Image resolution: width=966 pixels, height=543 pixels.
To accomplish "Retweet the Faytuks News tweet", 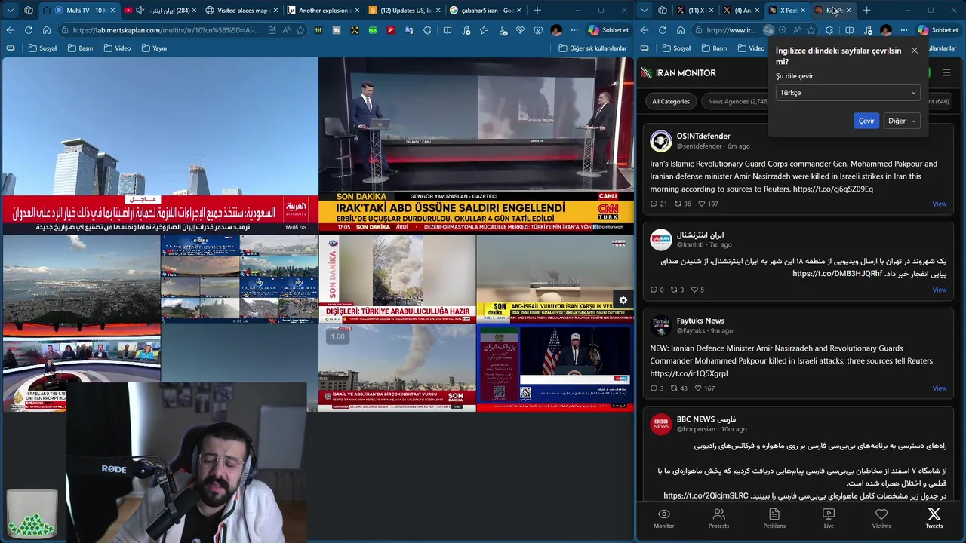I will (x=679, y=388).
